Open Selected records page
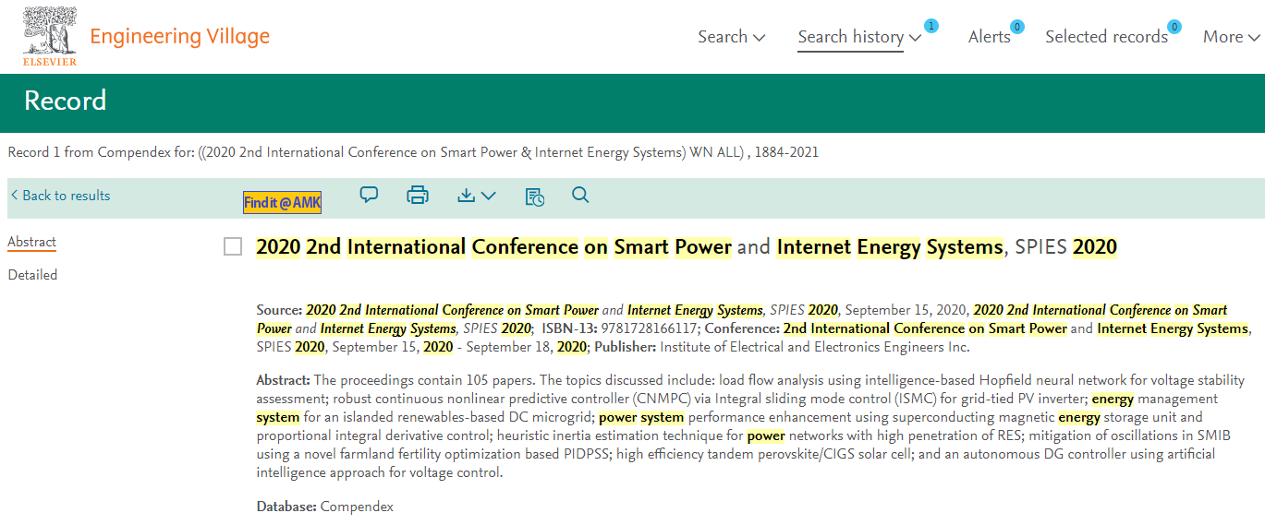Screen dimensions: 1265x525 [1106, 37]
